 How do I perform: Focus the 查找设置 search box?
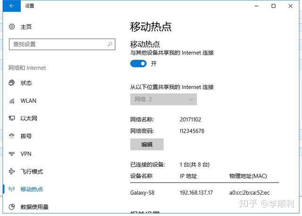click(62, 44)
